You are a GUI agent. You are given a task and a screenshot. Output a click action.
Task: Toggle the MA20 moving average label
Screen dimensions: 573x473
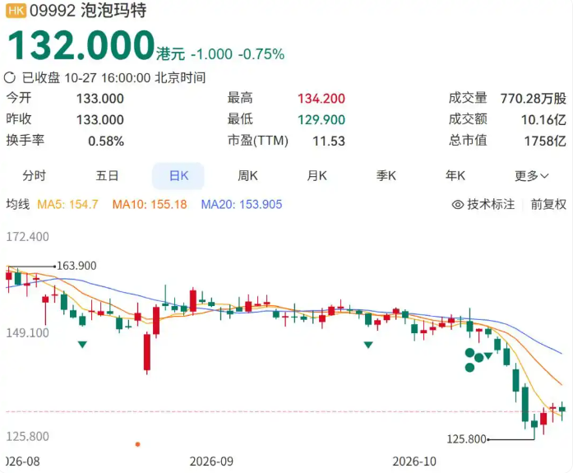point(242,204)
